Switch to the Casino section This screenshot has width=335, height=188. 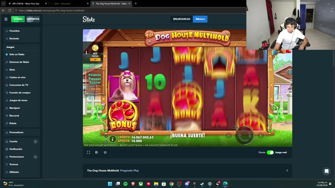click(18, 19)
